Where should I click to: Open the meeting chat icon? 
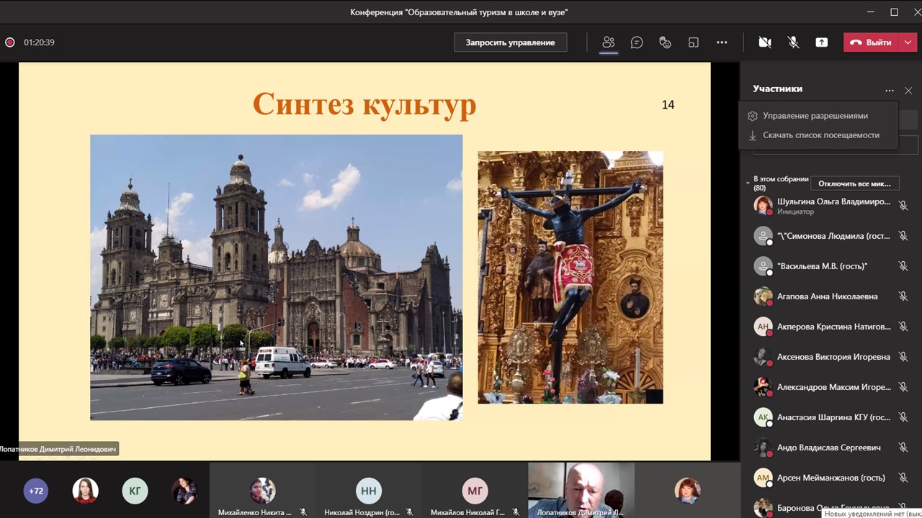pyautogui.click(x=637, y=42)
